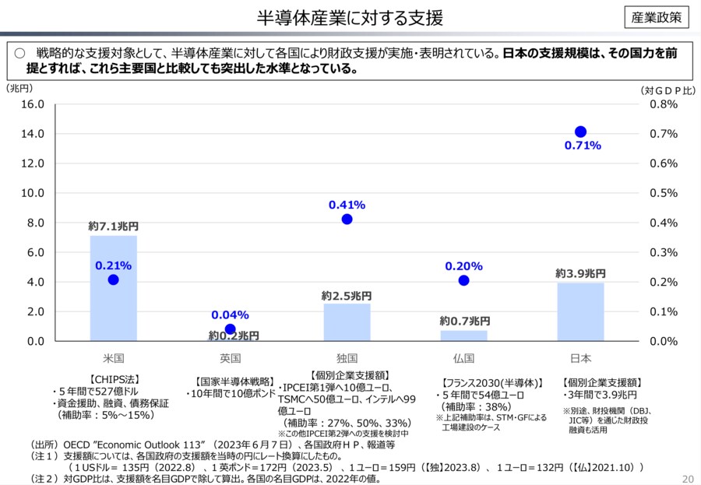The width and height of the screenshot is (701, 485).
Task: Click the 産業政策 label box
Action: coord(657,16)
